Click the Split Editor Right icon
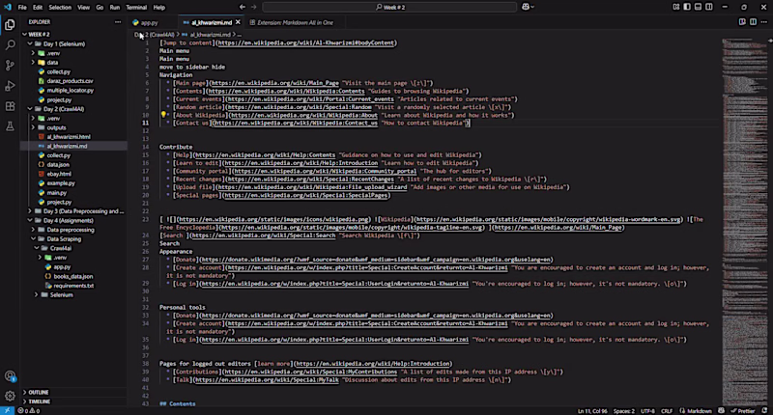Viewport: 773px width, 415px height. click(x=753, y=22)
